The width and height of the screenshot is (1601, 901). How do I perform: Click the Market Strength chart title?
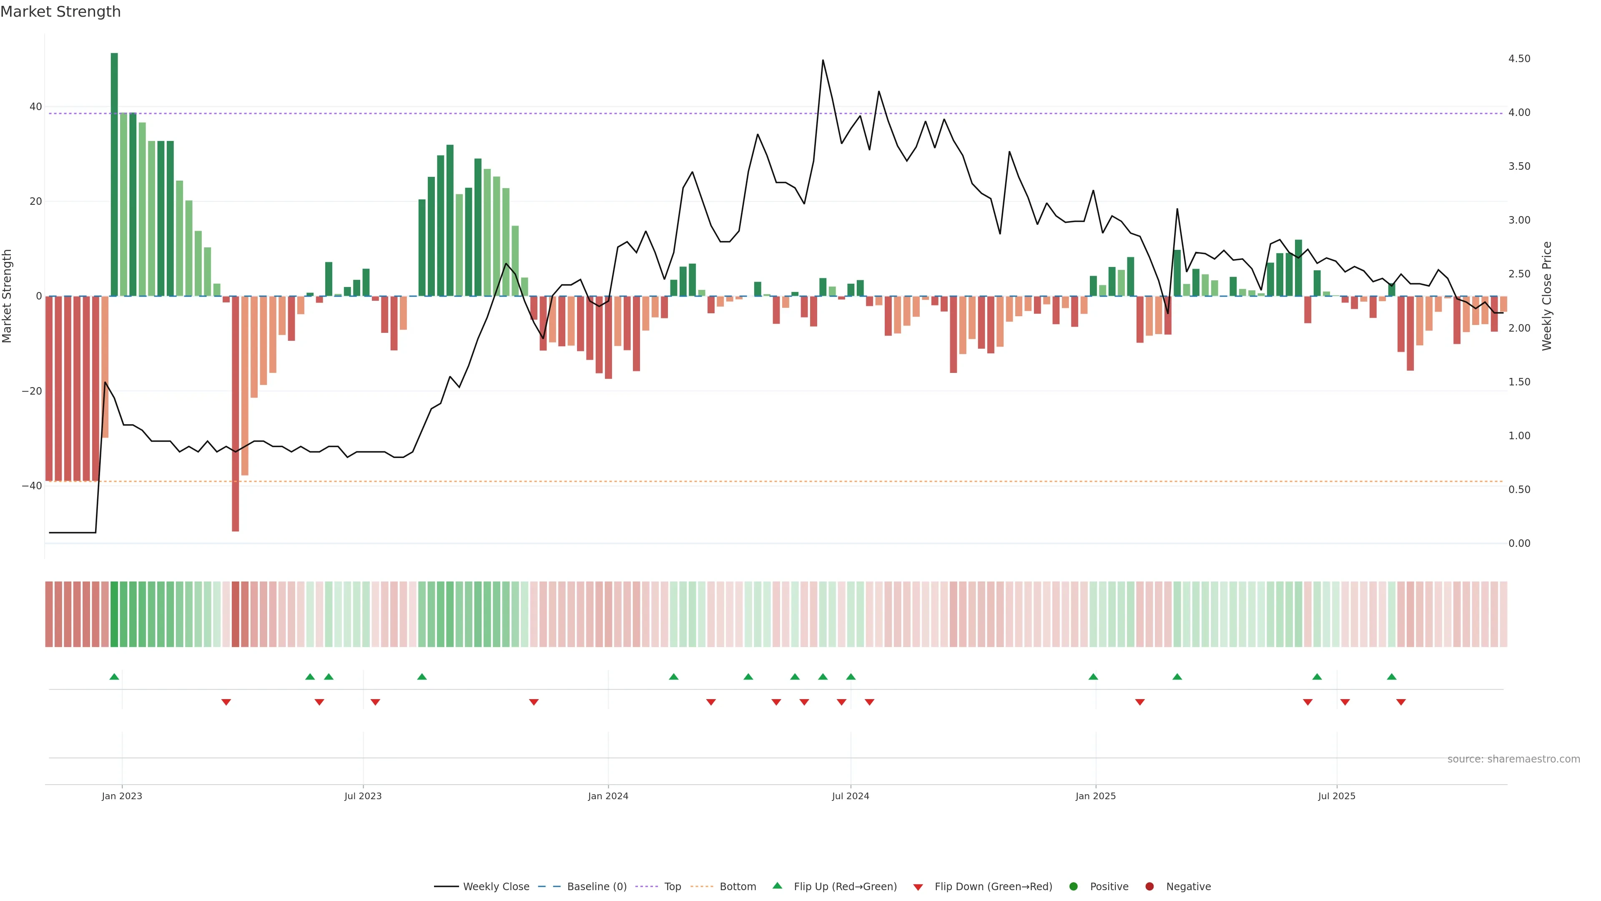pos(60,12)
